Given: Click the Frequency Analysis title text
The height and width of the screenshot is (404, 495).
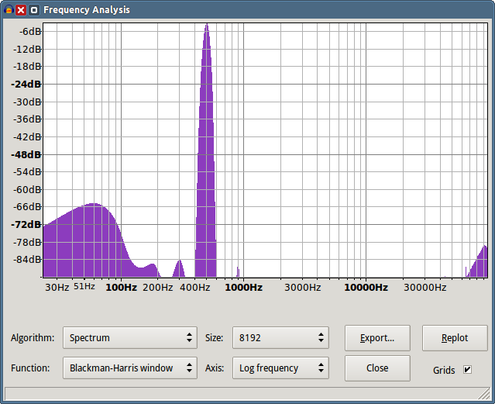Looking at the screenshot, I should pos(87,10).
